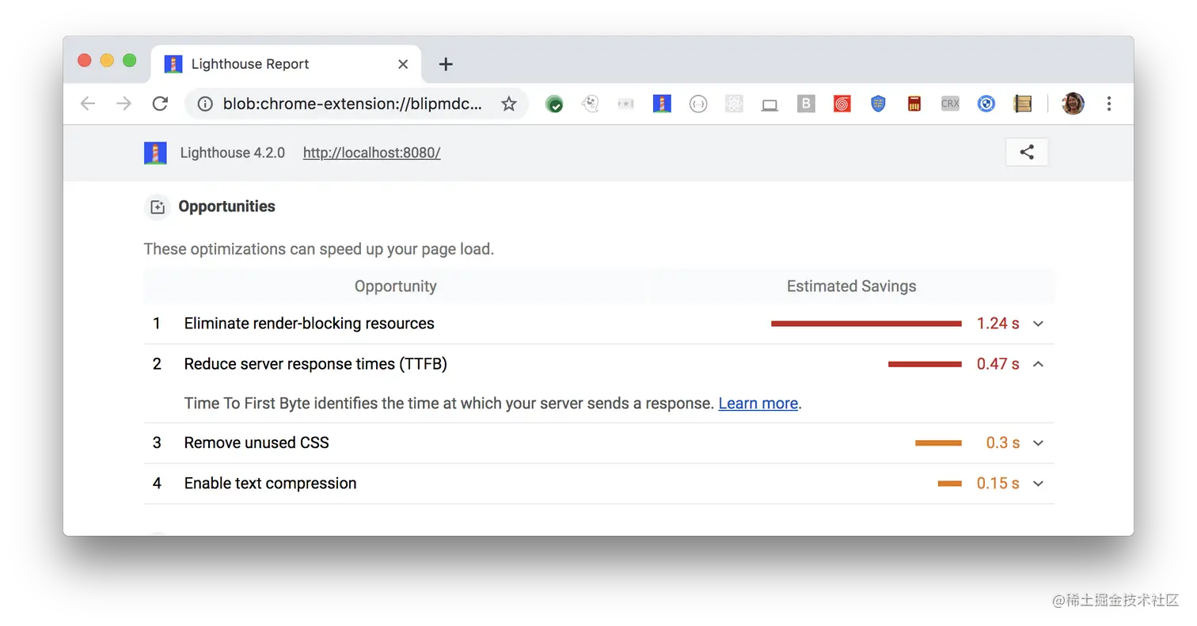This screenshot has width=1197, height=626.
Task: Click the Opportunities section heading
Action: (x=226, y=207)
